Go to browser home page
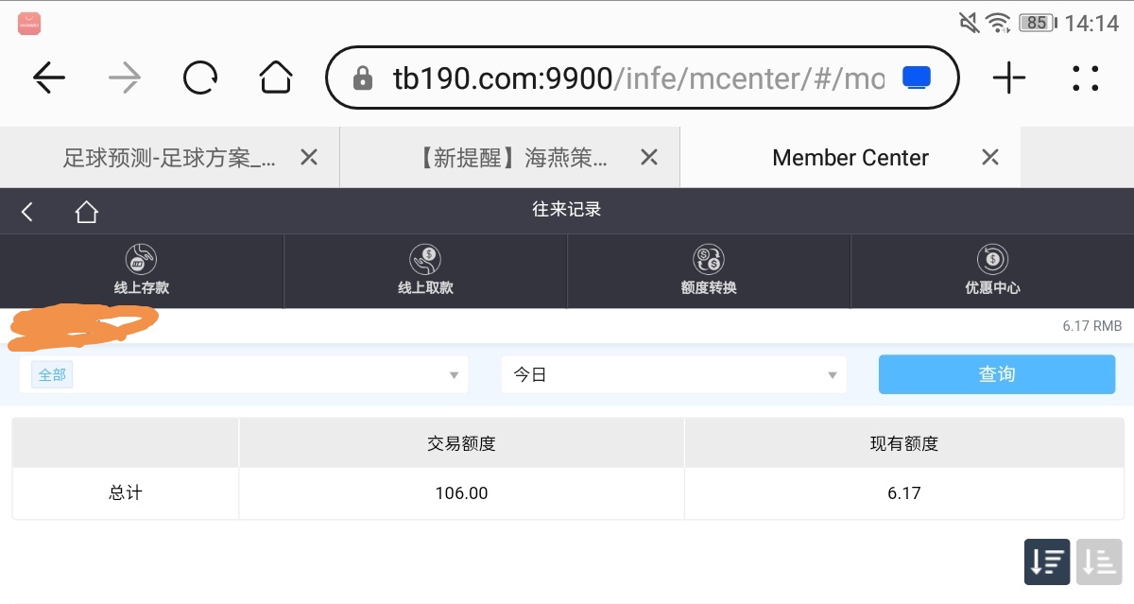This screenshot has width=1134, height=604. coord(275,78)
